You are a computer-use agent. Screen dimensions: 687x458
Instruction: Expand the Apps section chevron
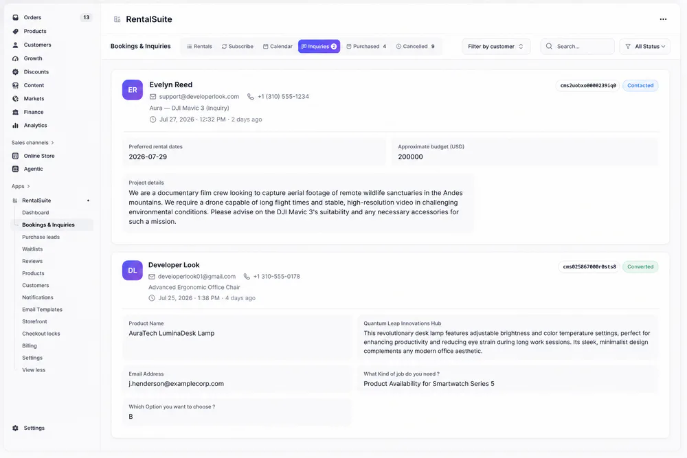point(28,186)
